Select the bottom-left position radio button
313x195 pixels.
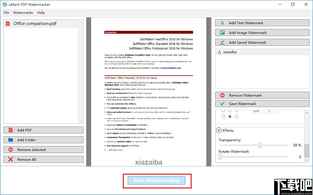tap(223, 116)
